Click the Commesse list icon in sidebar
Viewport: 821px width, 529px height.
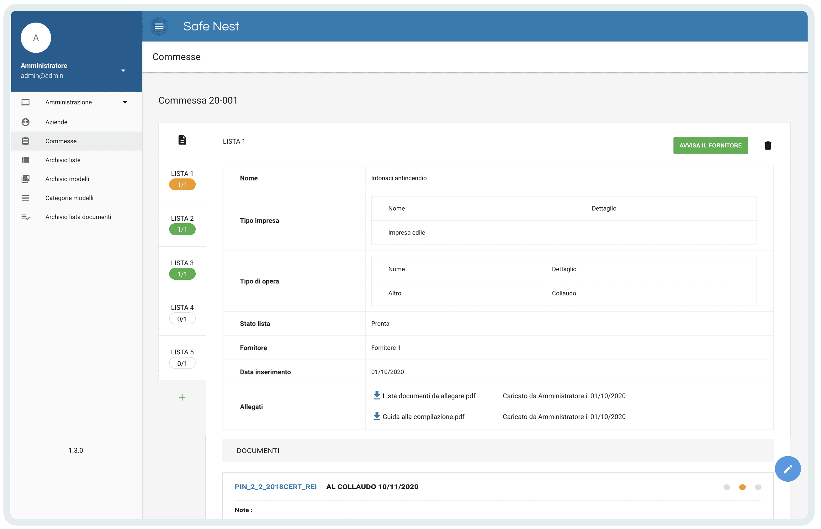click(x=25, y=141)
